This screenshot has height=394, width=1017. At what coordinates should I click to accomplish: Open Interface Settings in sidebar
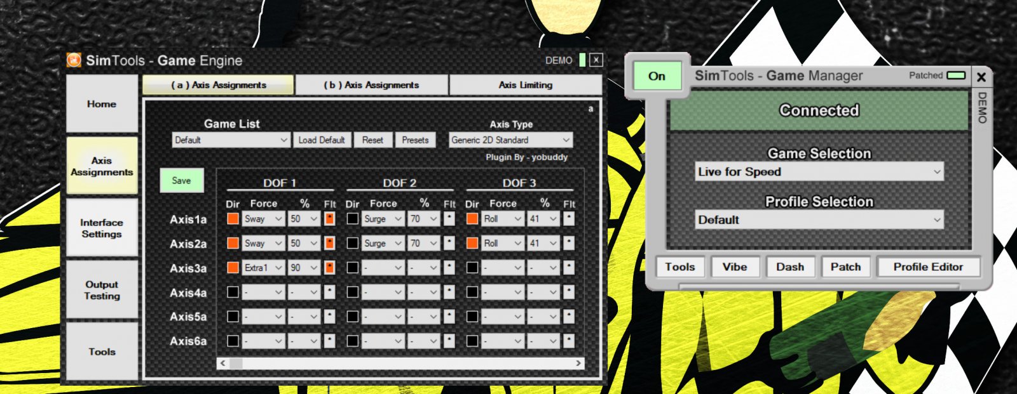click(102, 228)
